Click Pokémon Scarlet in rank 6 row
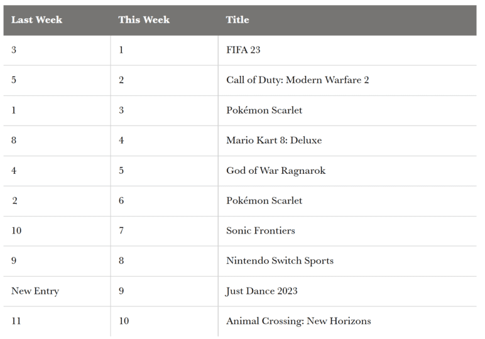The height and width of the screenshot is (339, 485). tap(264, 200)
